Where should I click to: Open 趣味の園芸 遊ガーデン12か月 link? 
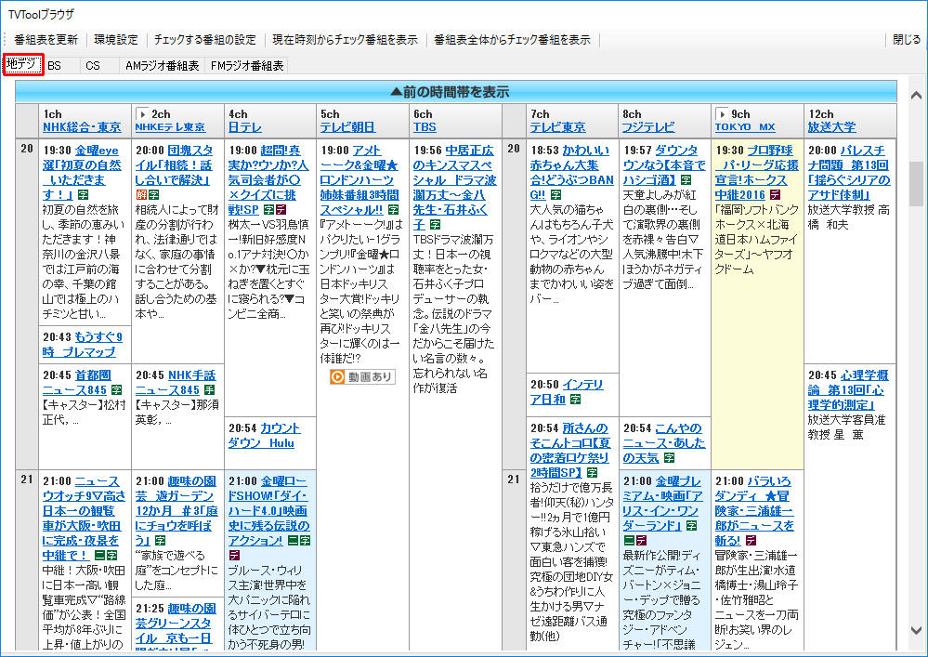[x=176, y=511]
